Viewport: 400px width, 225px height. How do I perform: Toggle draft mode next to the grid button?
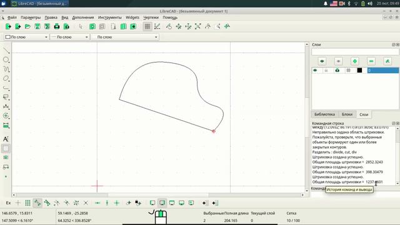(157, 26)
